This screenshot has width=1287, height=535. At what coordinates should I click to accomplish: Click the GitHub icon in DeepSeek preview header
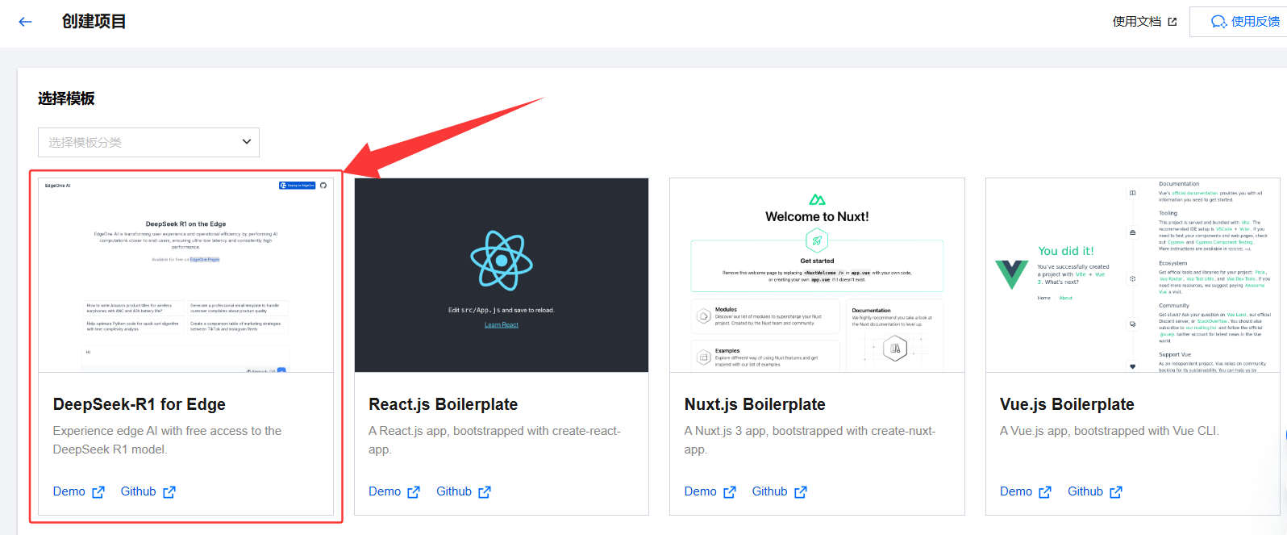click(x=323, y=186)
